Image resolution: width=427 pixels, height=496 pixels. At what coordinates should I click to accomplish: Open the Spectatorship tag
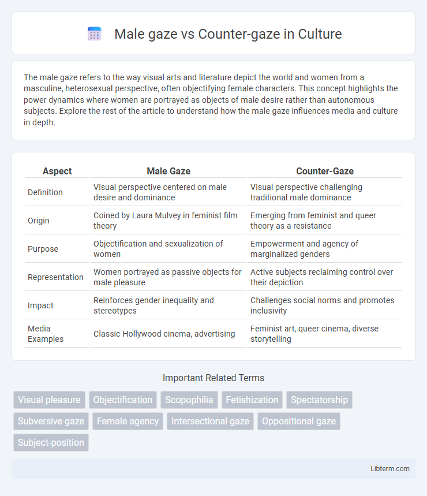320,400
